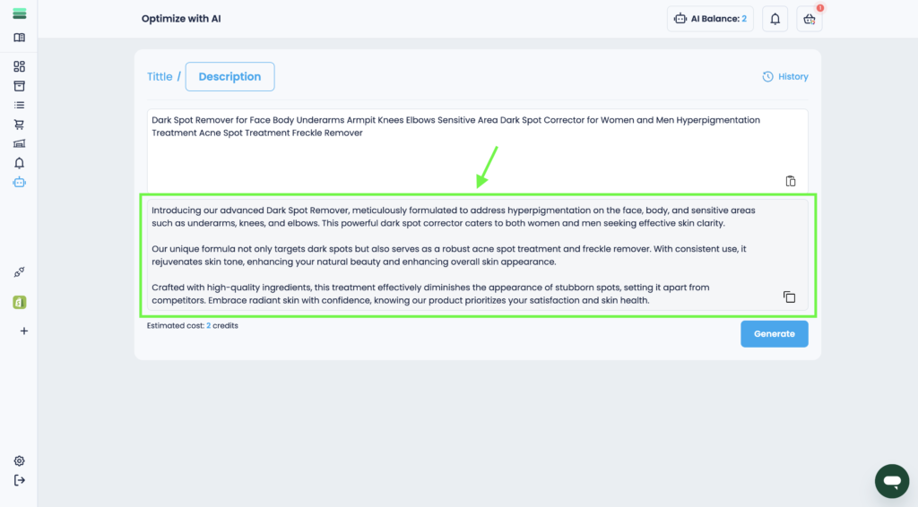The image size is (918, 507).
Task: Open the dashboard grid icon in sidebar
Action: (x=19, y=66)
